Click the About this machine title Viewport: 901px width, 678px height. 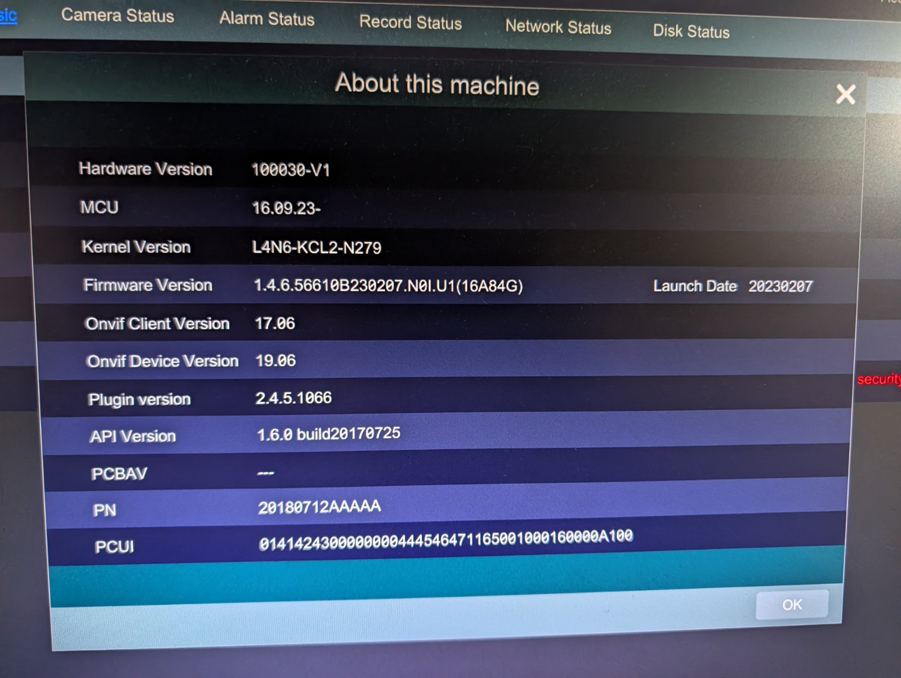coord(437,84)
